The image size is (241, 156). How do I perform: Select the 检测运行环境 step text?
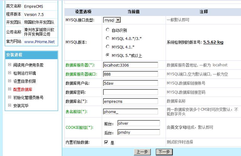point(25,73)
